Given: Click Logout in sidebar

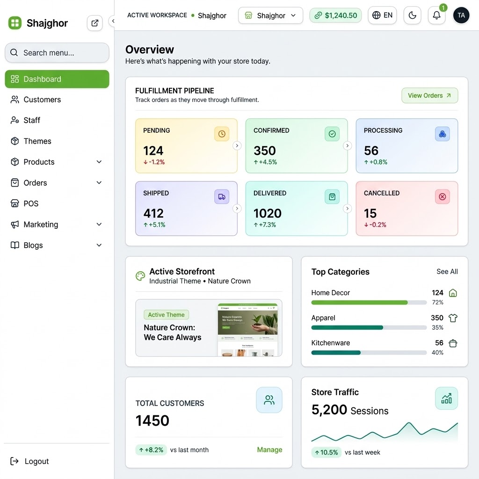Looking at the screenshot, I should [29, 461].
